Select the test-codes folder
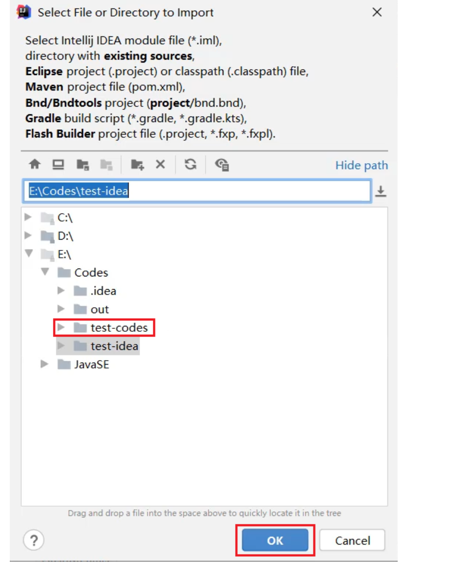453x567 pixels. [119, 327]
